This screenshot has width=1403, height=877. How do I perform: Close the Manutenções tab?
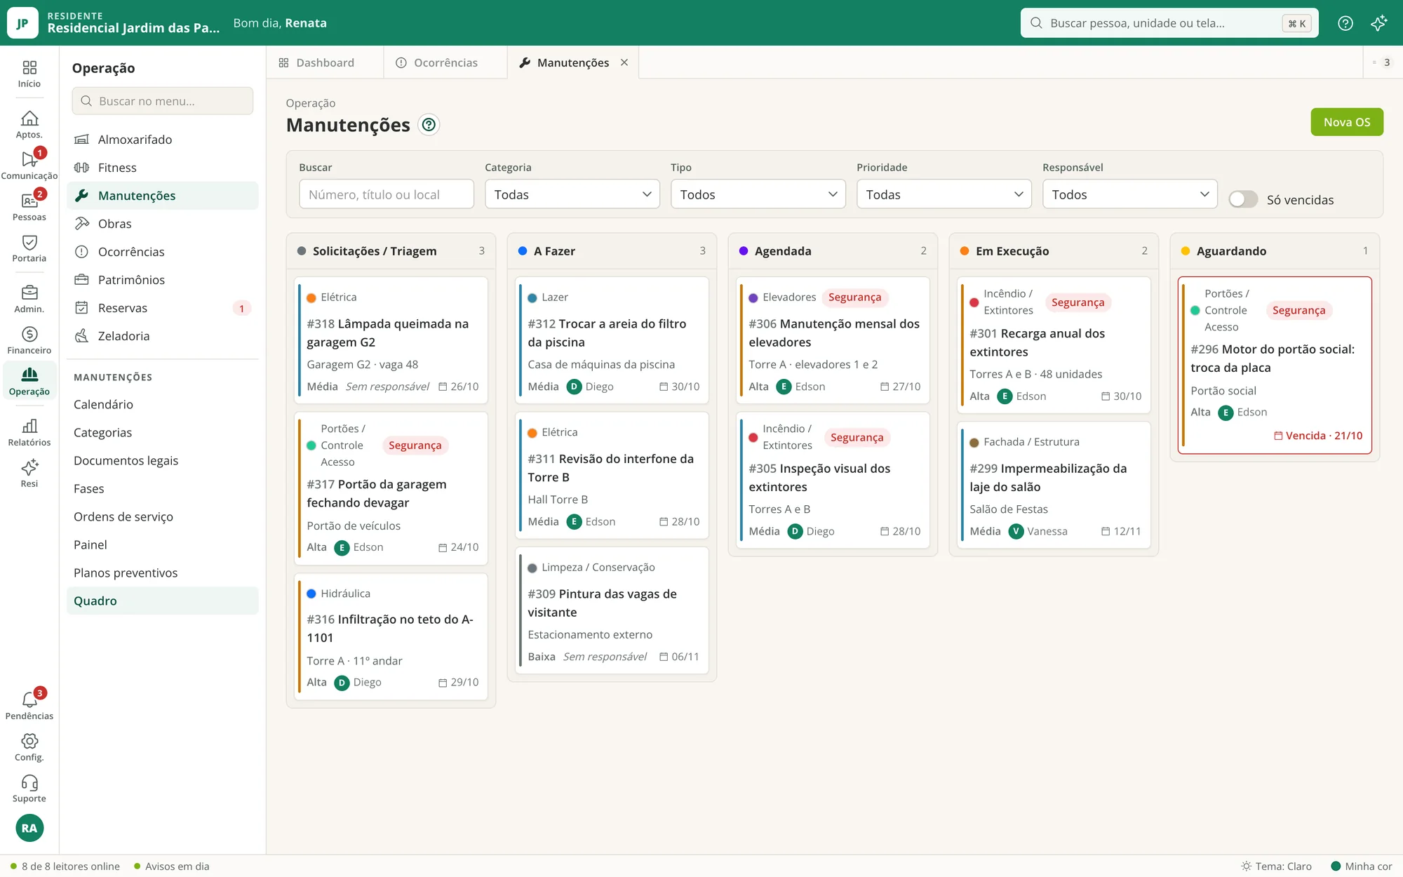tap(624, 62)
